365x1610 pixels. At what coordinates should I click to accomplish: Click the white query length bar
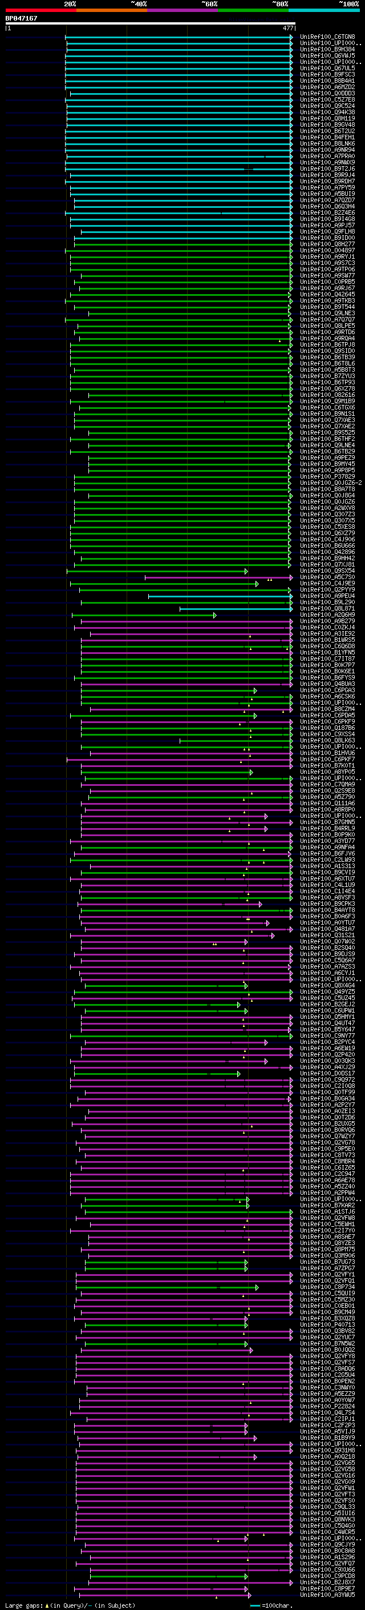click(151, 24)
